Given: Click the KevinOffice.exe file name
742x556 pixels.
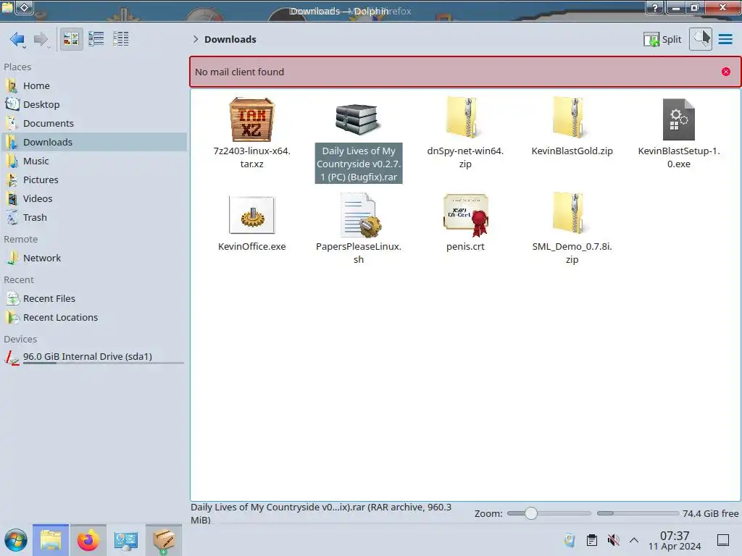Looking at the screenshot, I should click(x=251, y=246).
